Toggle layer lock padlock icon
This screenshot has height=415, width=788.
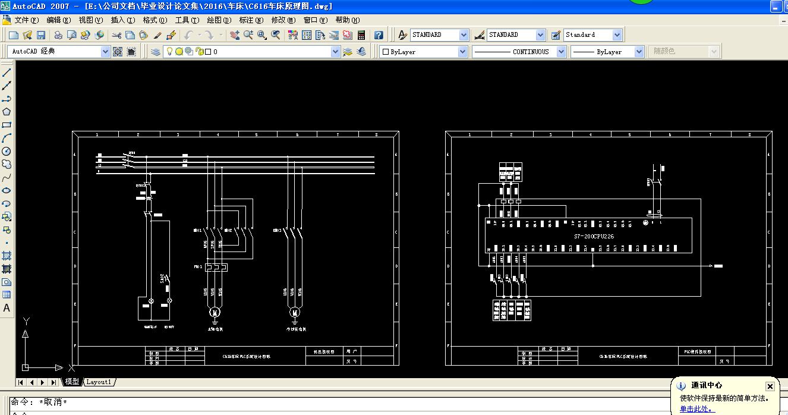pyautogui.click(x=199, y=52)
